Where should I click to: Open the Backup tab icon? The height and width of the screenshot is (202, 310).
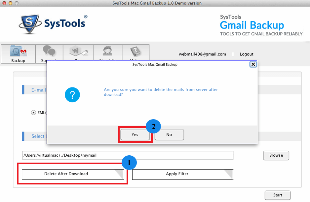tap(19, 54)
